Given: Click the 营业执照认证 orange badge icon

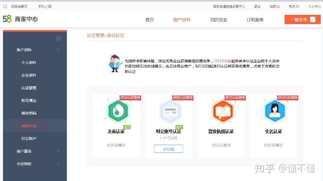Looking at the screenshot, I should (x=223, y=111).
